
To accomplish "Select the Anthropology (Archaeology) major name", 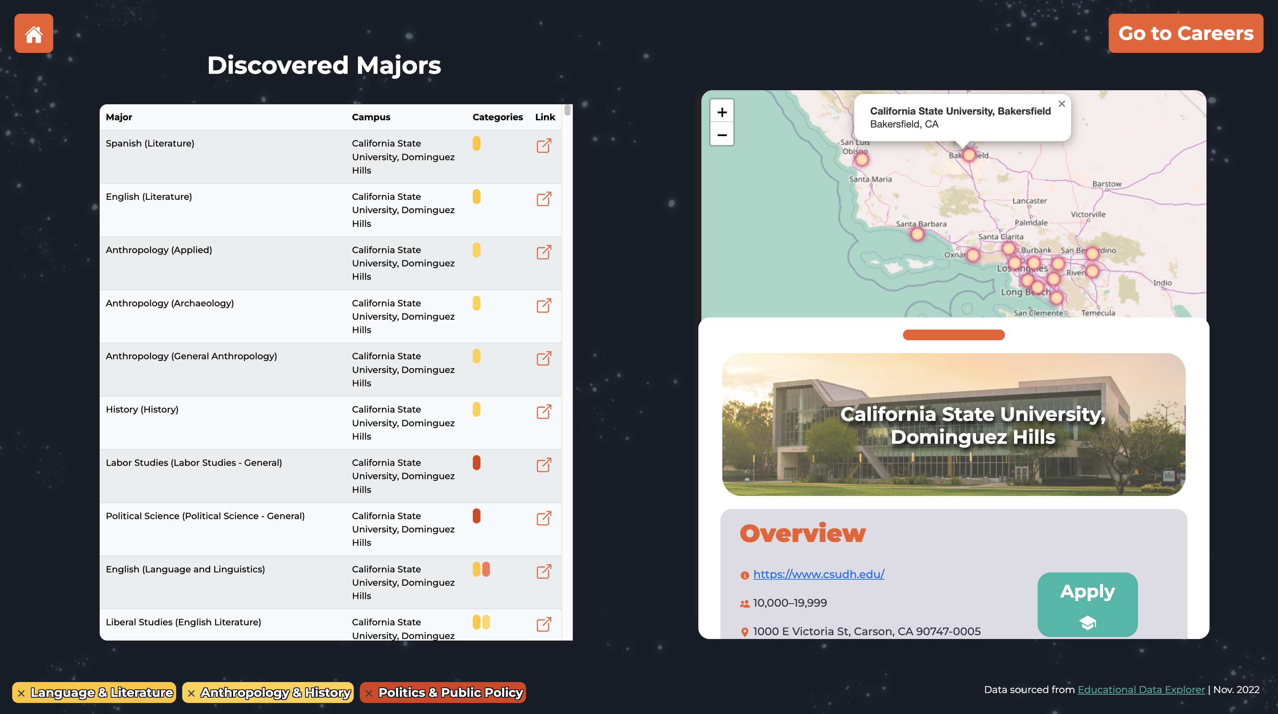I will pos(170,303).
